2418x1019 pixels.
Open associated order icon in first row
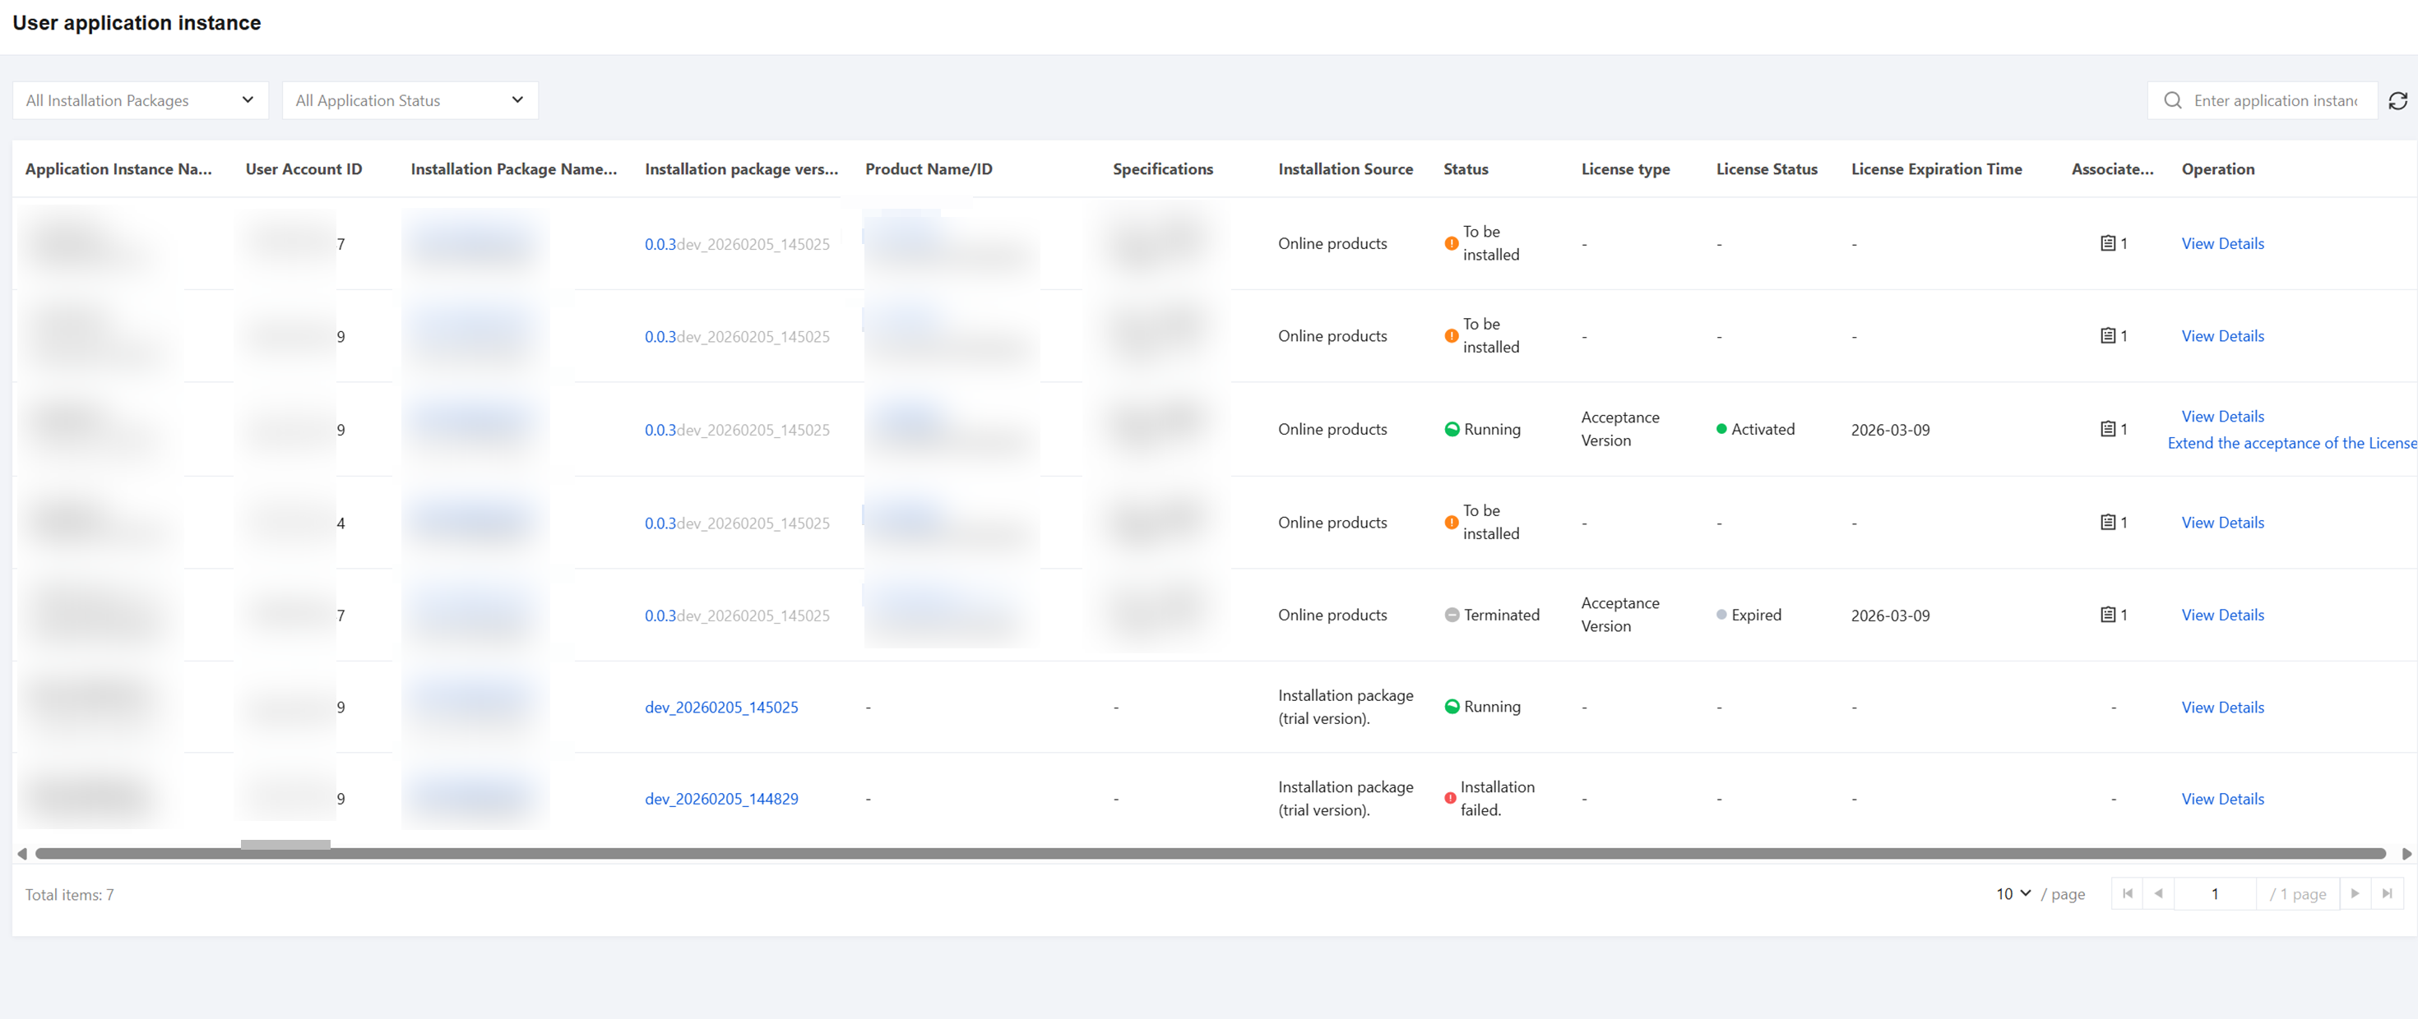[x=2107, y=243]
